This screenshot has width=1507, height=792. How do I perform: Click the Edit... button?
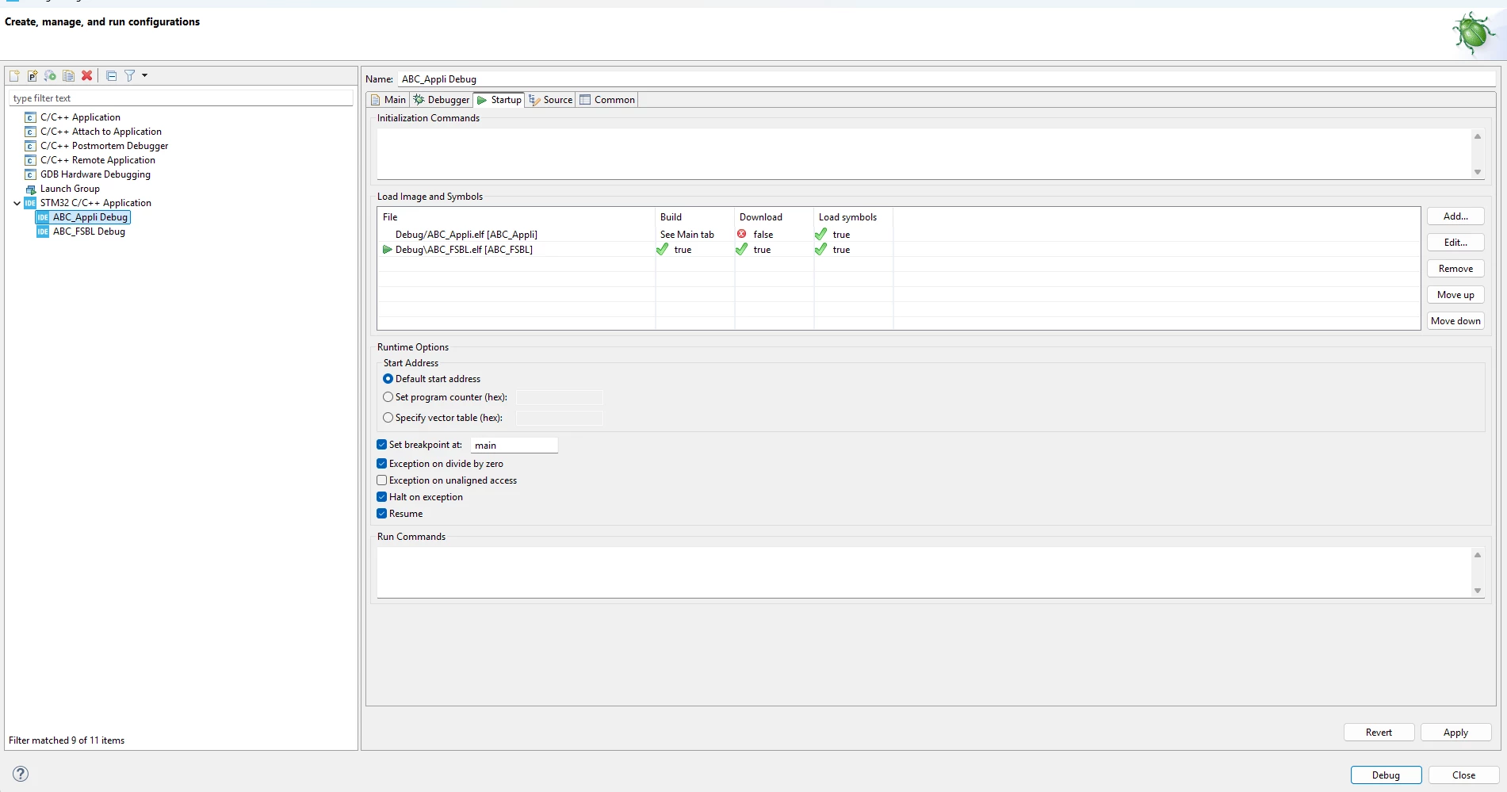[1455, 243]
